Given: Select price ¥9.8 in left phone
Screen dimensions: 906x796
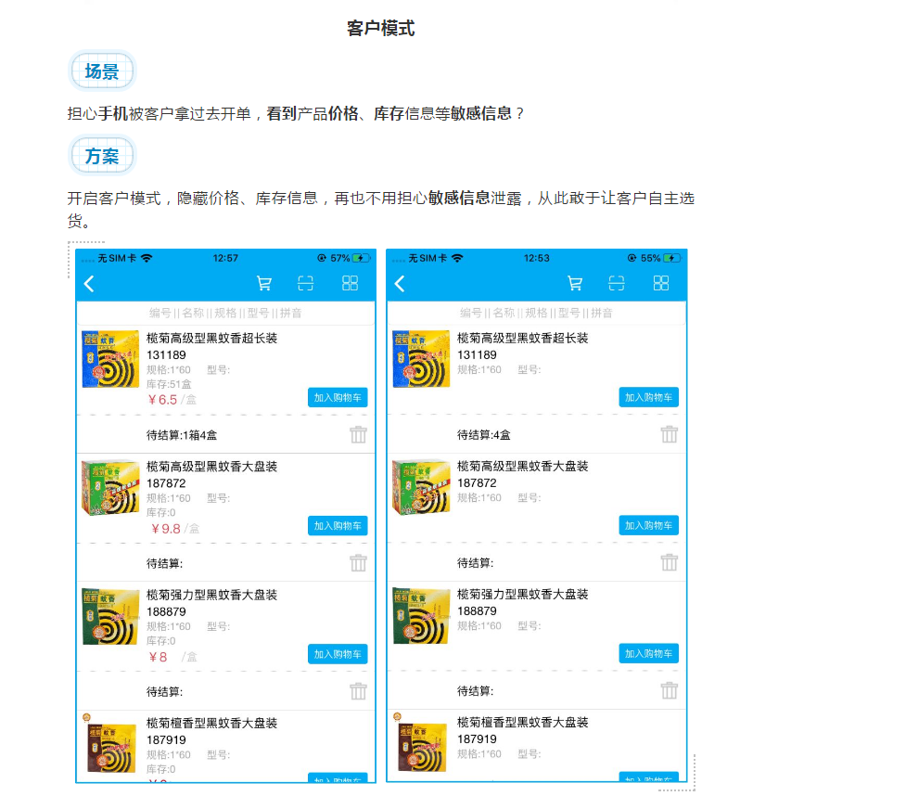Looking at the screenshot, I should coord(166,529).
